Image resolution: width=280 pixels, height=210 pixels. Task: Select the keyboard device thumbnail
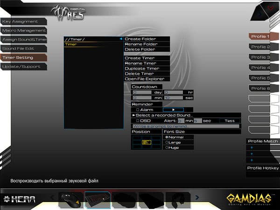[x=98, y=200]
